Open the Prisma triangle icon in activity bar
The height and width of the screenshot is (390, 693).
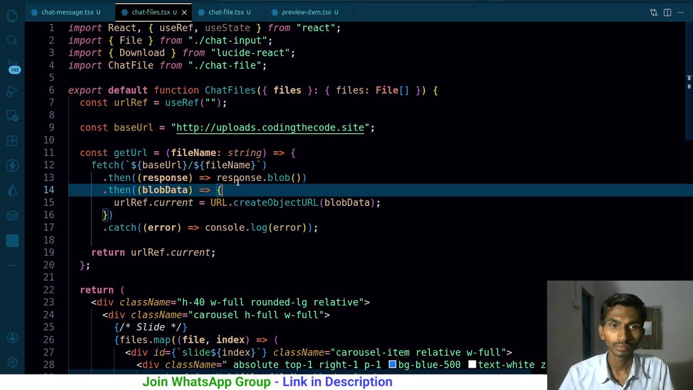click(x=12, y=191)
